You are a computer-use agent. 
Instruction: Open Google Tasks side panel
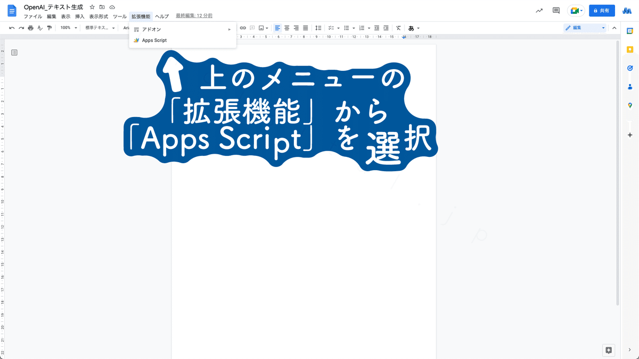click(630, 68)
